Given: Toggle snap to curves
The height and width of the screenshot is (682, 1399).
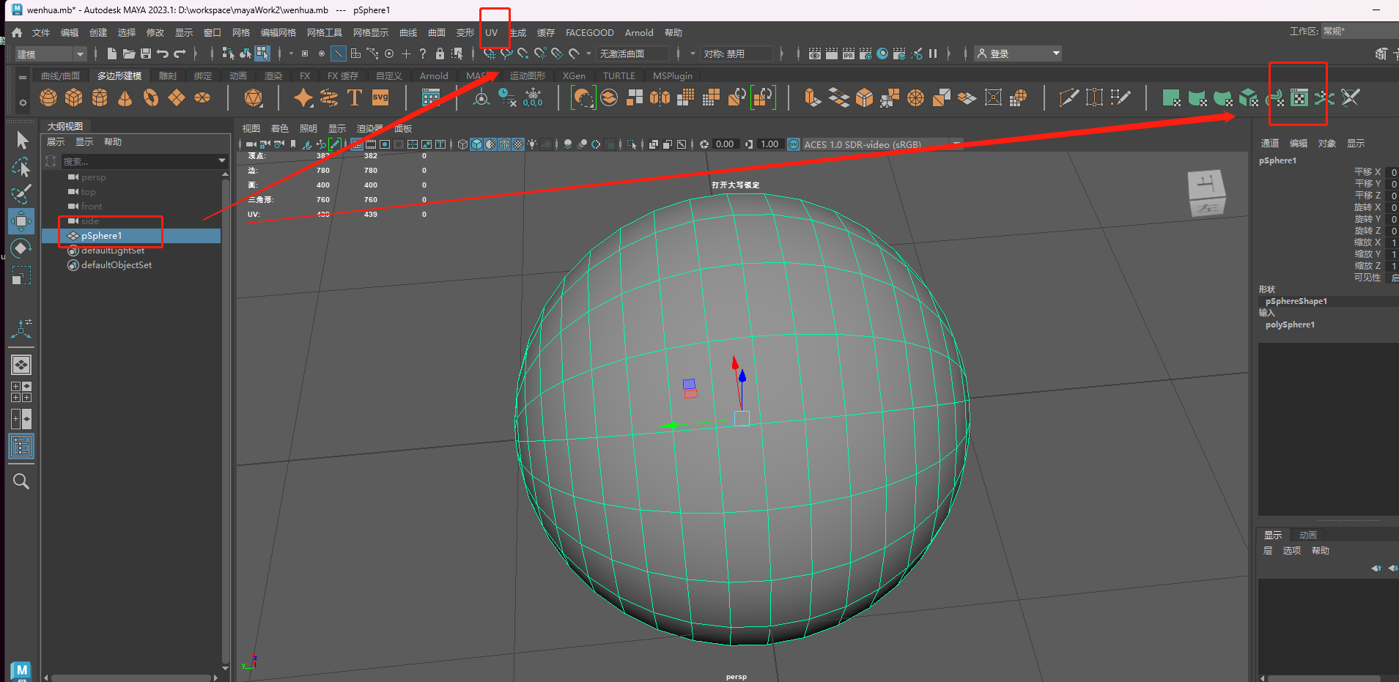Looking at the screenshot, I should pos(506,53).
